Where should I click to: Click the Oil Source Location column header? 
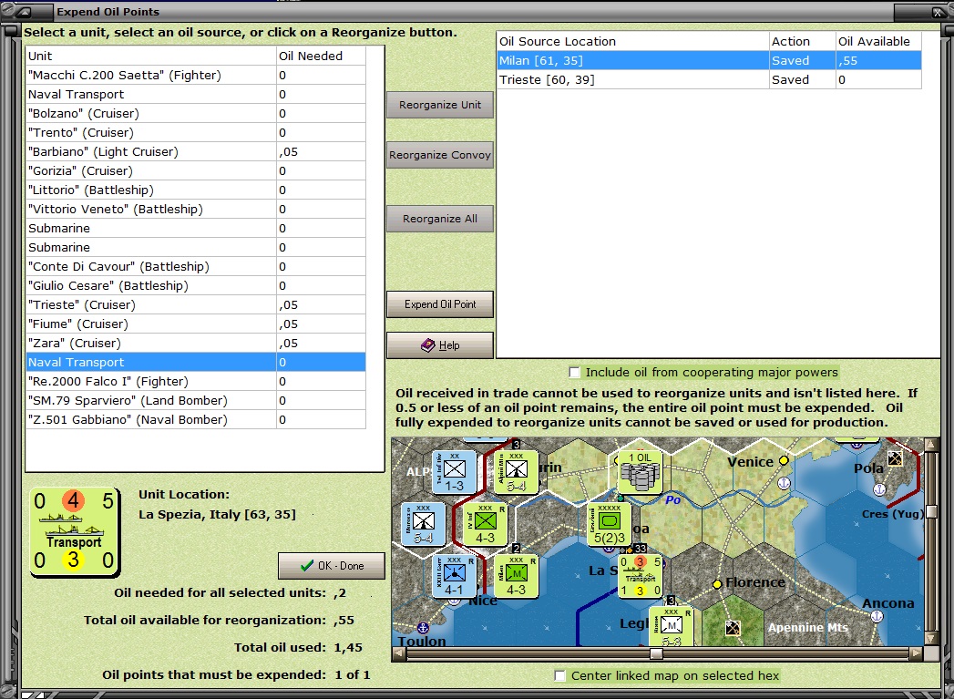(x=632, y=41)
